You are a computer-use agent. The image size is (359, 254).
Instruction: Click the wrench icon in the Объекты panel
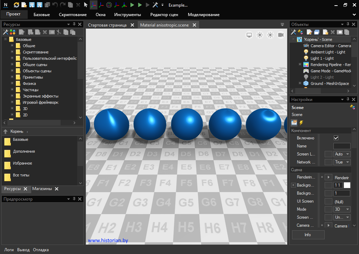click(x=293, y=32)
